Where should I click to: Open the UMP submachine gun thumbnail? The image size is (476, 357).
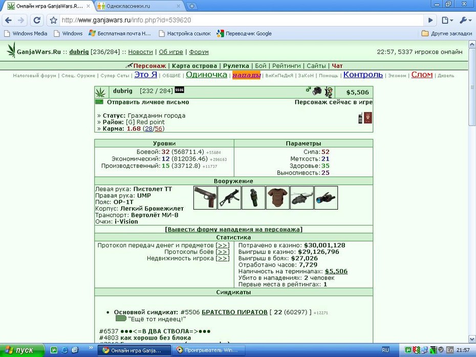pyautogui.click(x=229, y=198)
